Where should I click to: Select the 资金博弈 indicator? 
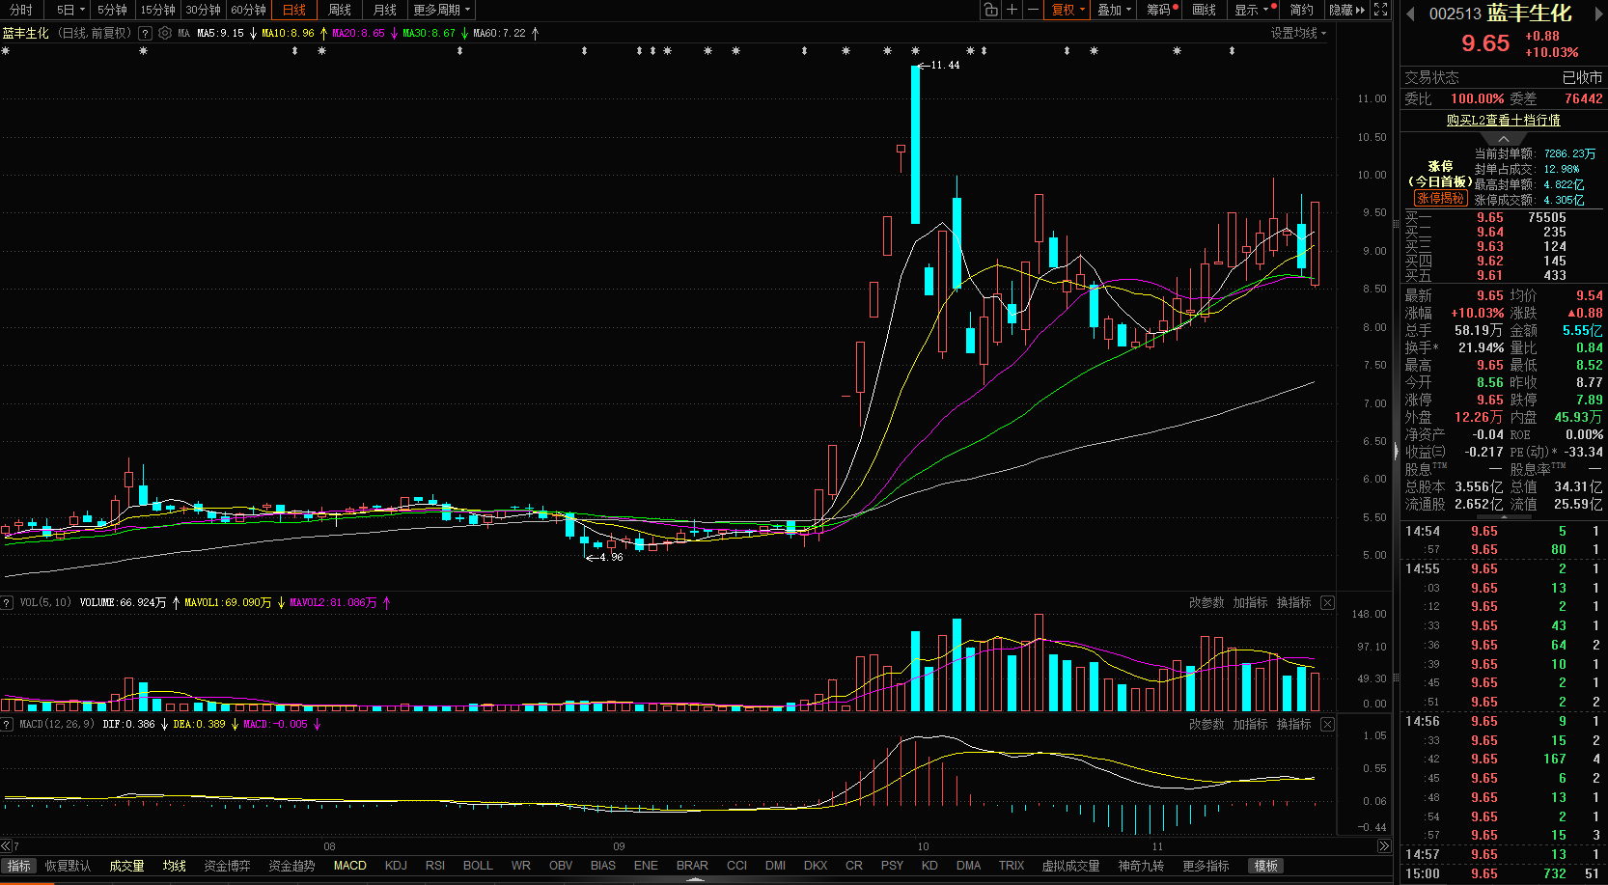point(227,866)
